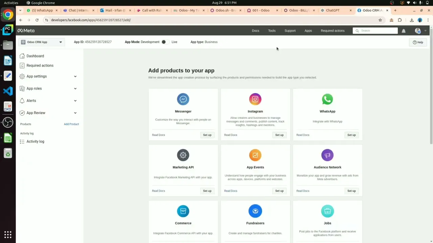This screenshot has height=243, width=433.
Task: Set up Audience Network product
Action: pyautogui.click(x=351, y=191)
